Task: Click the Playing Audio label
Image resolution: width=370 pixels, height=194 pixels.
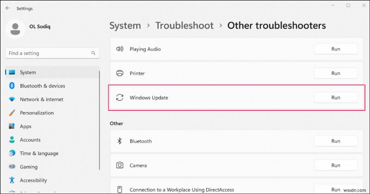Action: [145, 49]
